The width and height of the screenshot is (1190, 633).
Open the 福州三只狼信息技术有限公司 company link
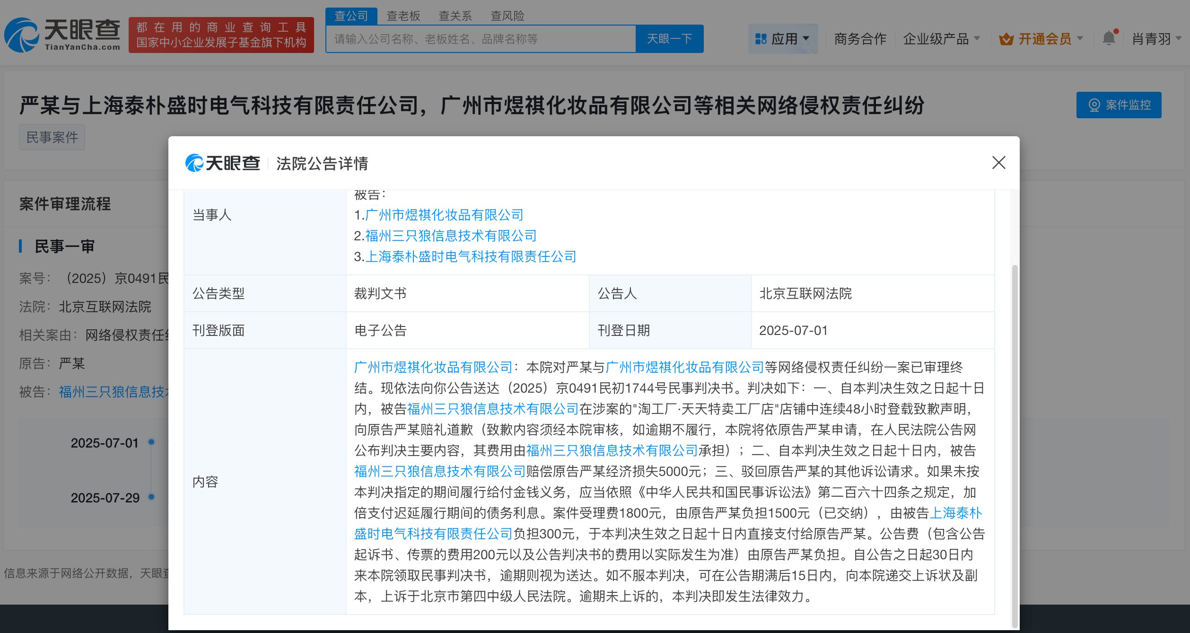(451, 236)
